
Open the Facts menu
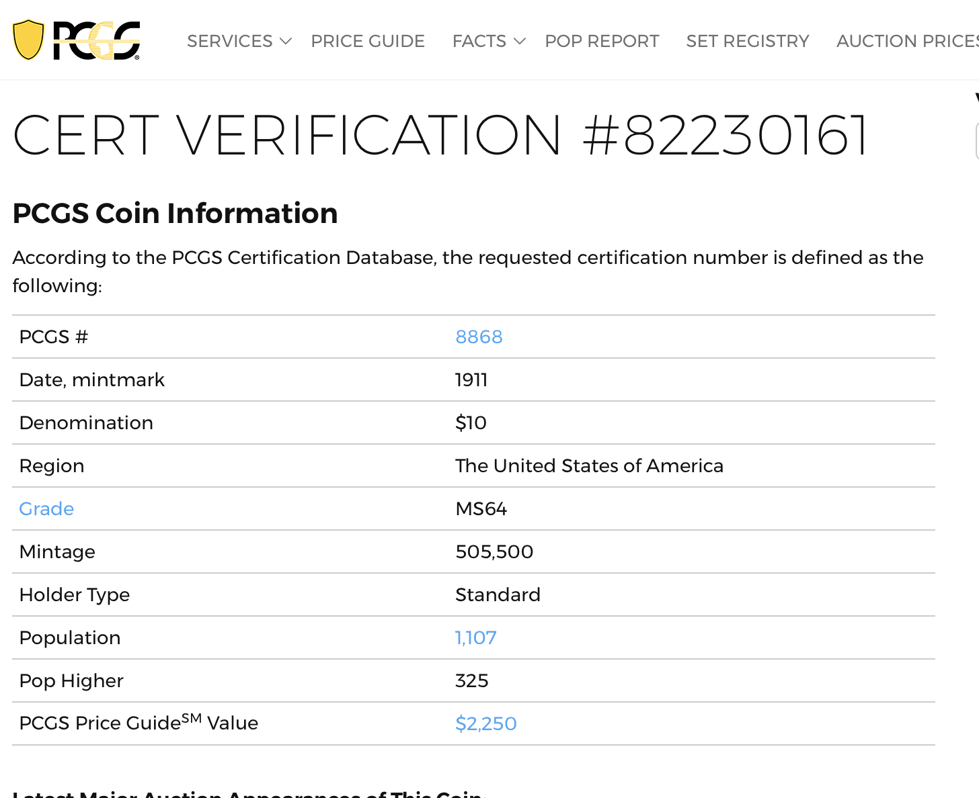(479, 41)
